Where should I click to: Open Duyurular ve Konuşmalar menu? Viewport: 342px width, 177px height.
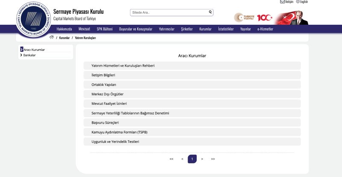pos(136,29)
